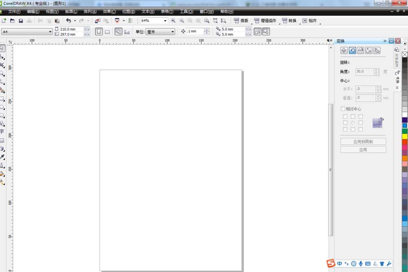
Task: Select the Rectangle tool in the toolbox
Action: 2,99
